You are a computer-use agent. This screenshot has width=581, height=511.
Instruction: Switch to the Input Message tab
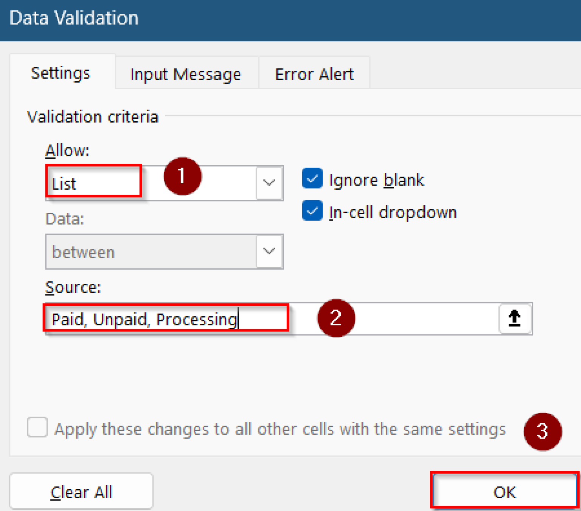pos(185,74)
